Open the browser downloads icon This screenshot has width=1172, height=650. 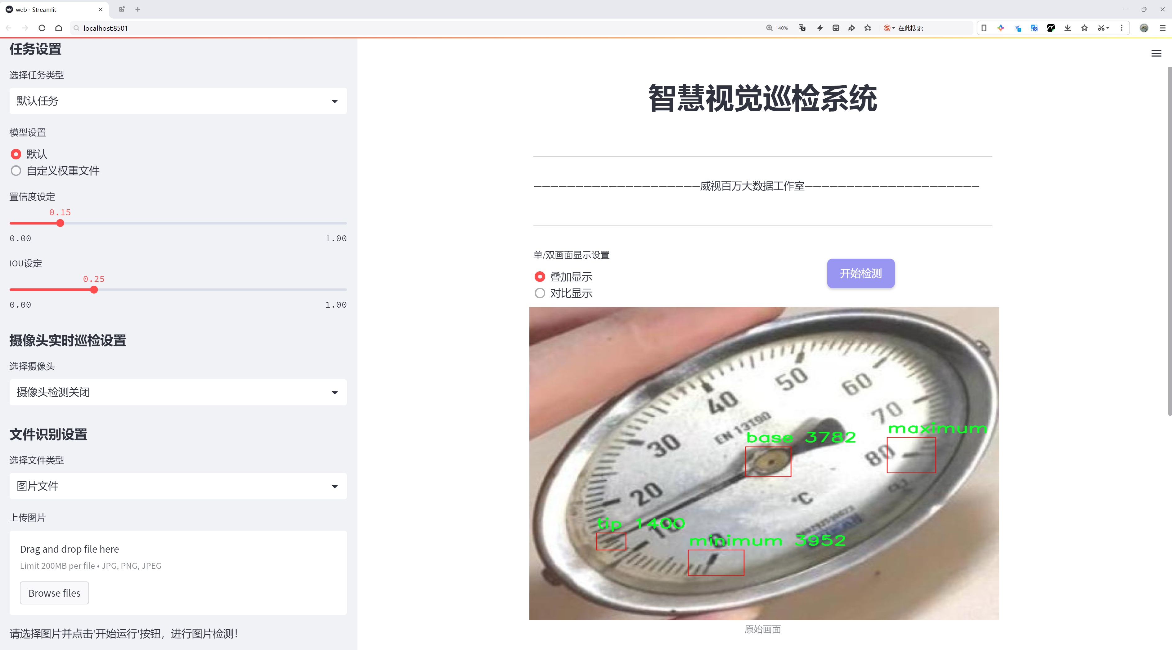pos(1067,28)
